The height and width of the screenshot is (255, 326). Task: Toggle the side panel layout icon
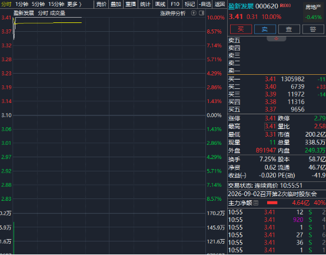(201, 13)
